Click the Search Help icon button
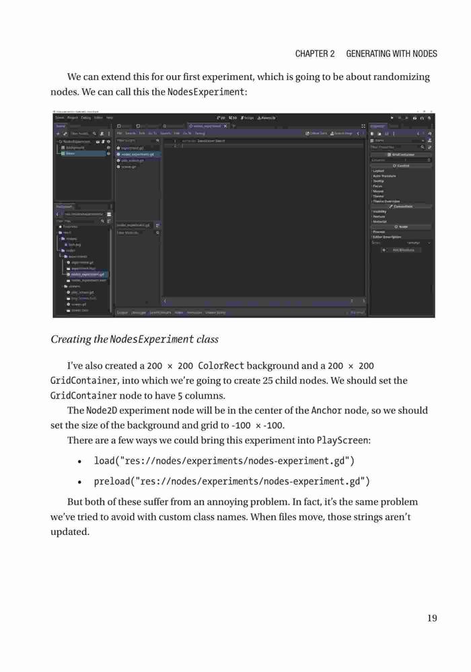471x672 pixels. pyautogui.click(x=341, y=133)
